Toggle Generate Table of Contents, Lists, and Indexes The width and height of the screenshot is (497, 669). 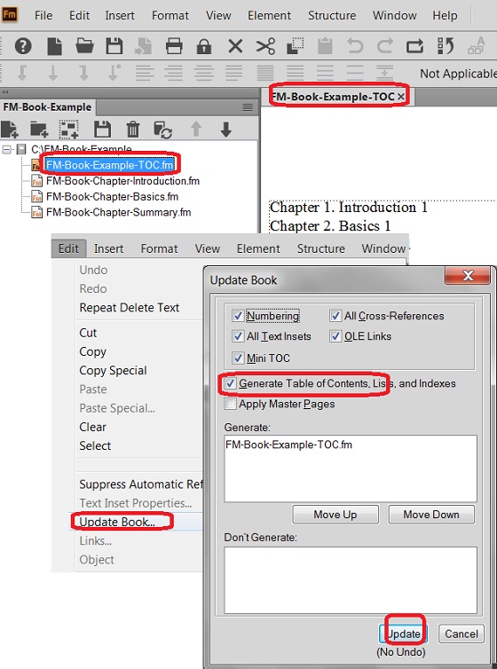230,383
